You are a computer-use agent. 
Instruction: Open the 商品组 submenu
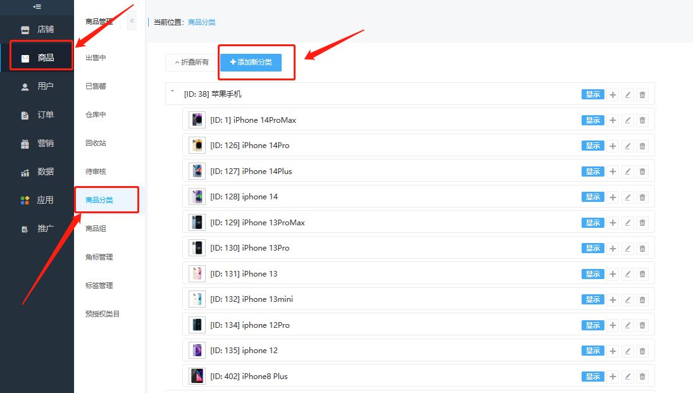[x=96, y=228]
